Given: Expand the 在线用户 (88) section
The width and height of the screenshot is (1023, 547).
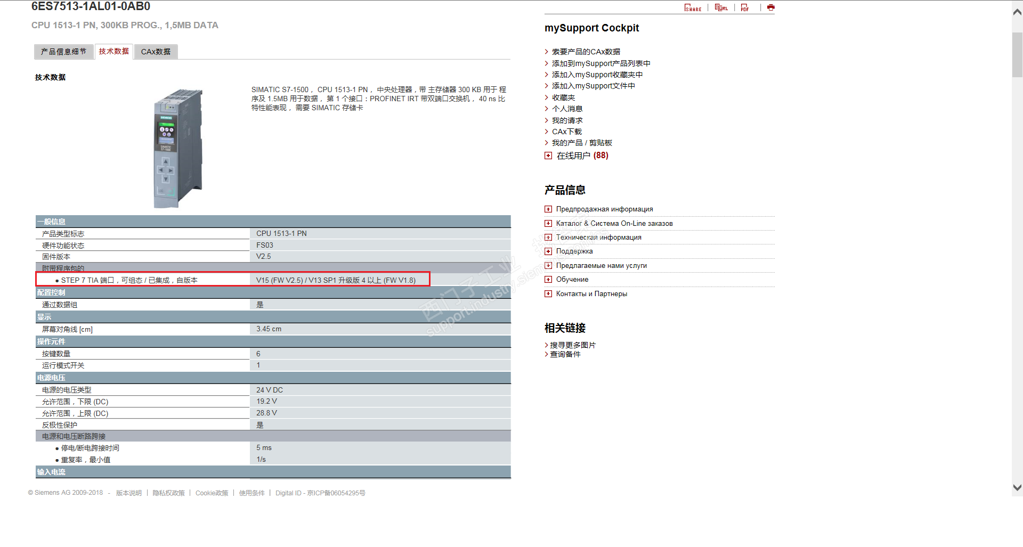Looking at the screenshot, I should coord(548,156).
